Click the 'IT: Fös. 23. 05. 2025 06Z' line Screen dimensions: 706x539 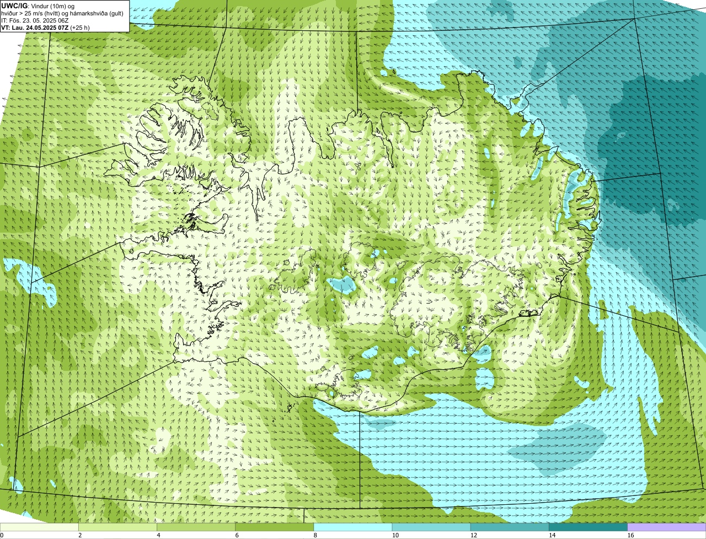35,20
